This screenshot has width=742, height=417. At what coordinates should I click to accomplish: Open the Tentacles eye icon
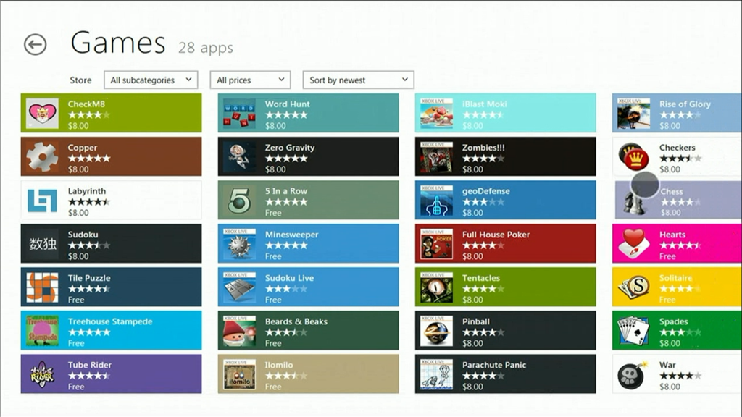436,287
